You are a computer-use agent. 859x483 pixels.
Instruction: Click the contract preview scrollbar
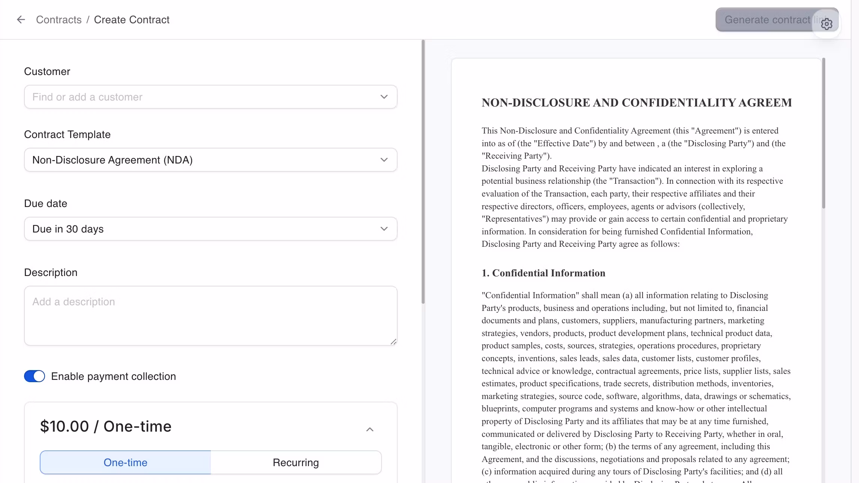[x=823, y=133]
